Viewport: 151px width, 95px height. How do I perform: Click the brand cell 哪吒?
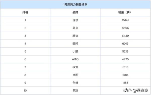click(x=75, y=44)
